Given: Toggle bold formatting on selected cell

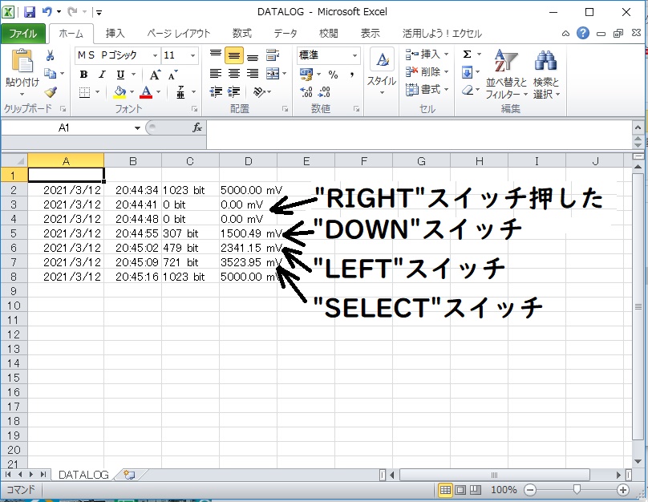Looking at the screenshot, I should [83, 74].
